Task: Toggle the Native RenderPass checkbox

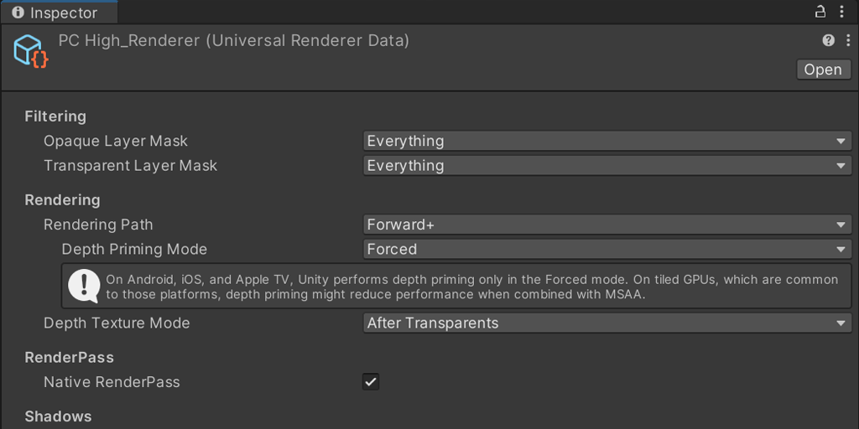Action: tap(371, 382)
